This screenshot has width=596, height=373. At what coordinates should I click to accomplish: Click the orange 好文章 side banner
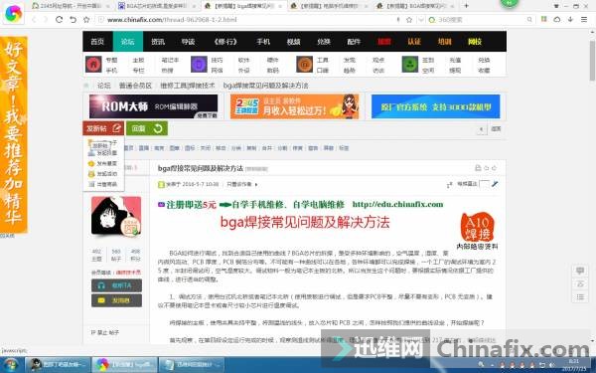(14, 134)
